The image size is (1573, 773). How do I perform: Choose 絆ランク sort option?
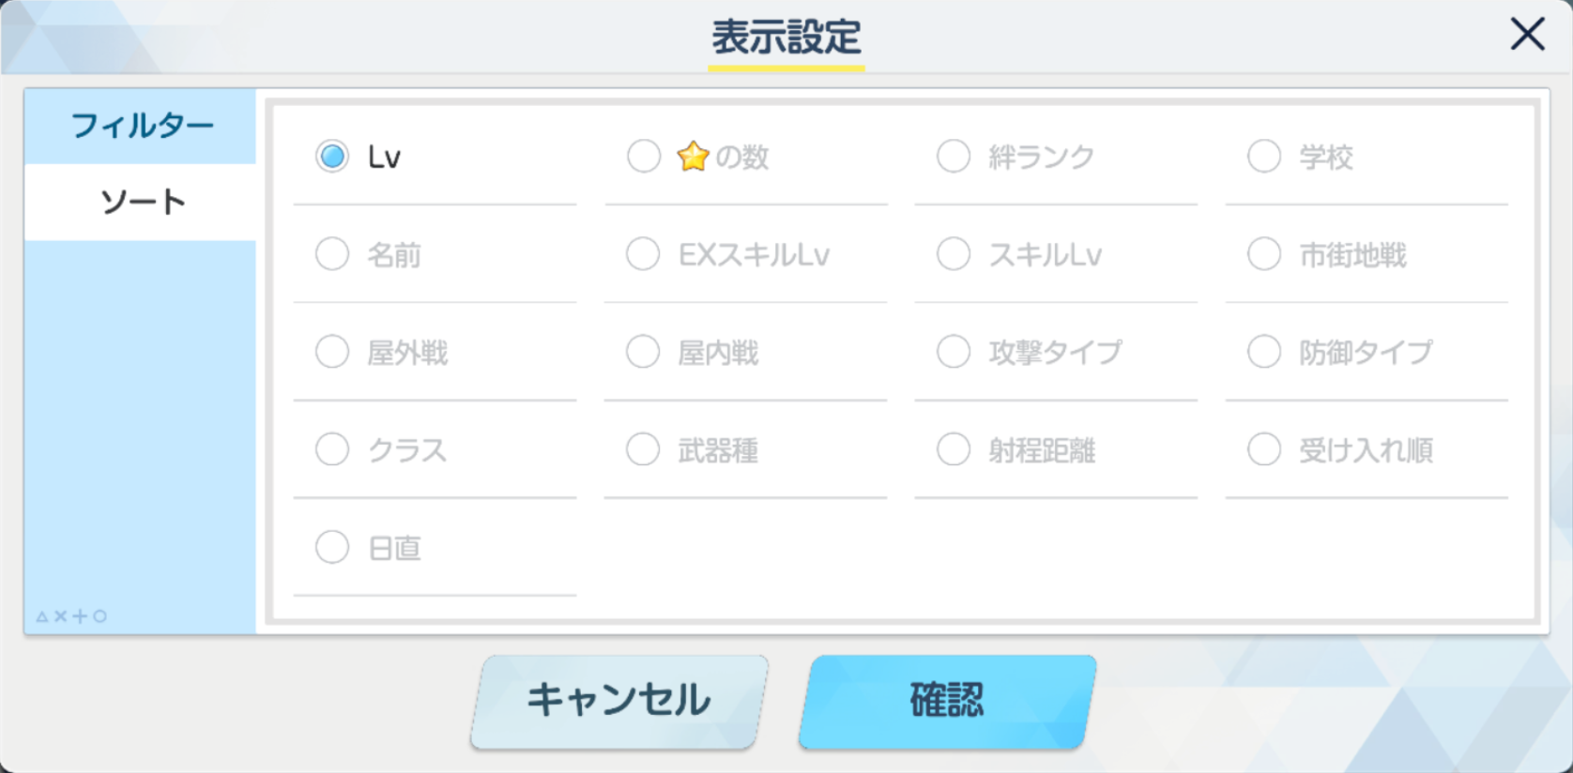pyautogui.click(x=954, y=157)
